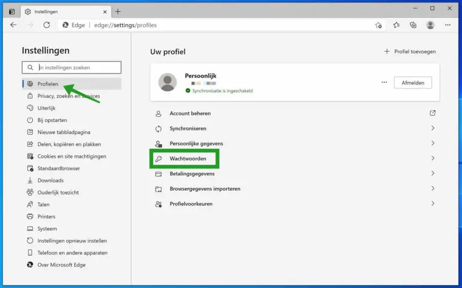Click the Betalingsgegevens card icon
The height and width of the screenshot is (288, 462).
pos(159,174)
